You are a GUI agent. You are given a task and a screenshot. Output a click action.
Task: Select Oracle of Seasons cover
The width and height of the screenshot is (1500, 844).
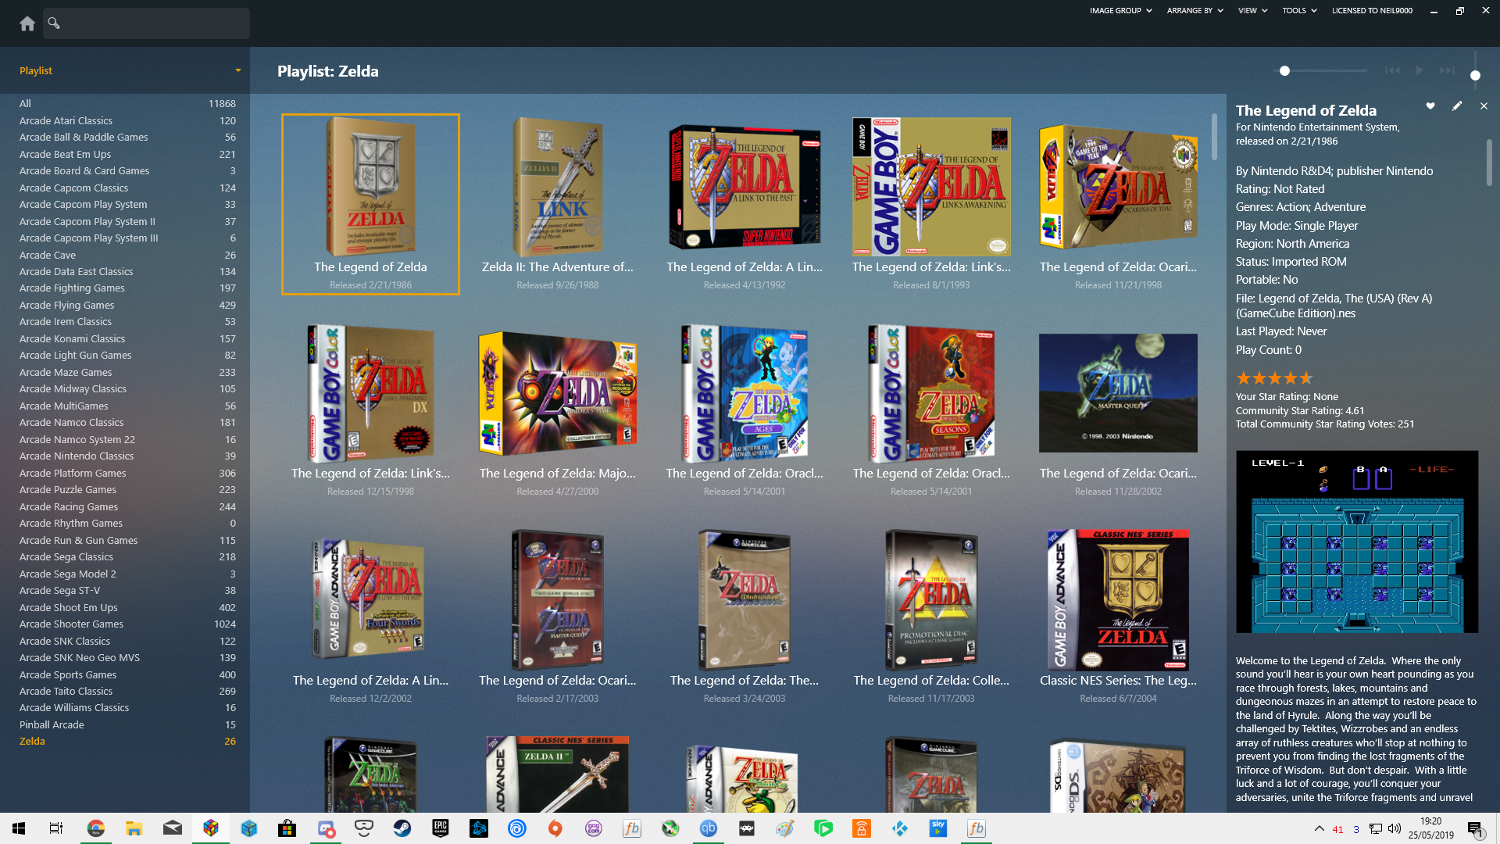tap(931, 393)
